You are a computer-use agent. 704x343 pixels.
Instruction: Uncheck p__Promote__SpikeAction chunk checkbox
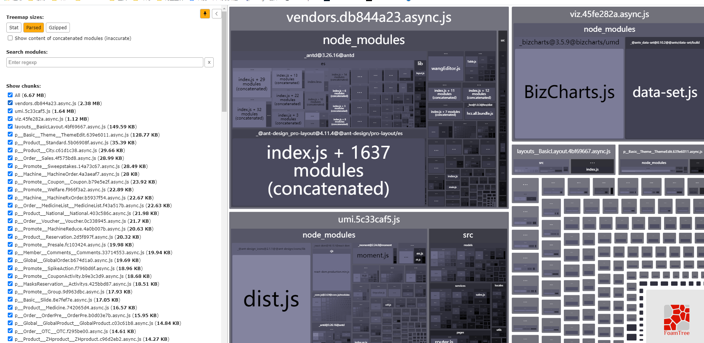click(x=10, y=268)
